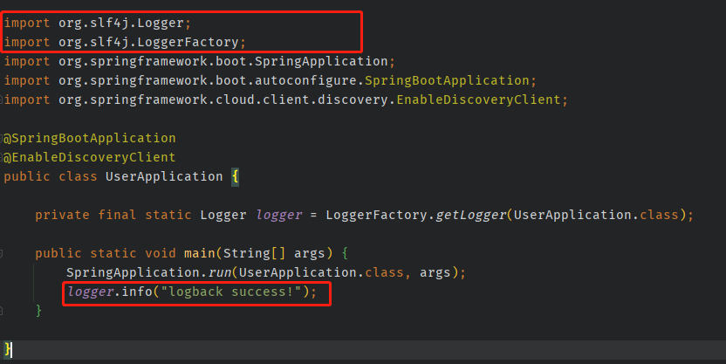Click the 'info' call on logger

(x=137, y=292)
